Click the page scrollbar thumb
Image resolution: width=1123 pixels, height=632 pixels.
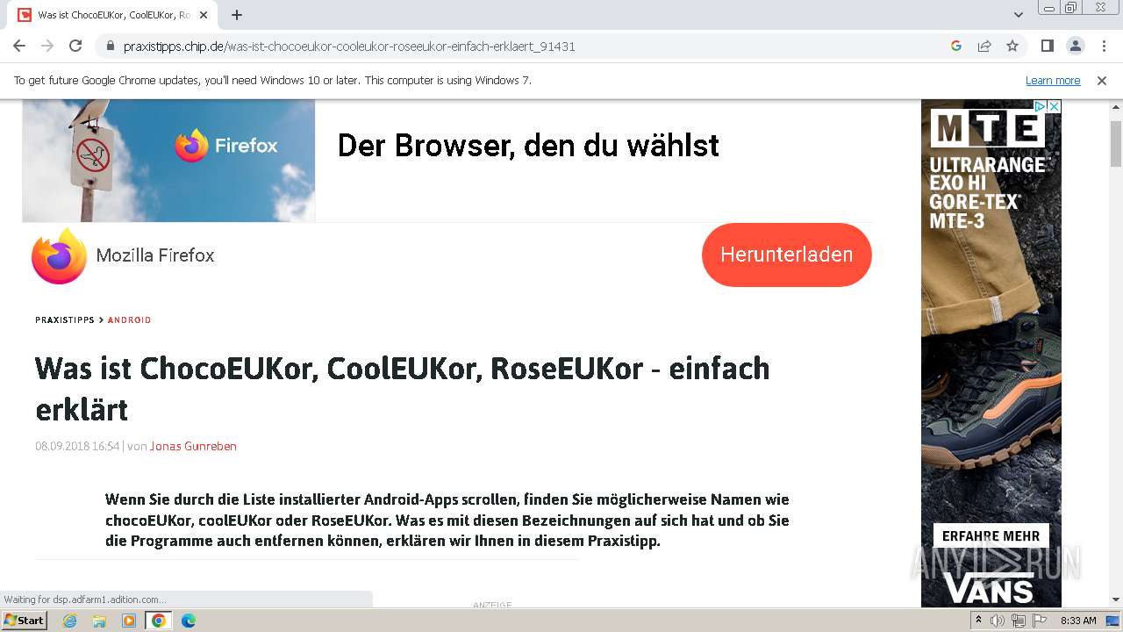point(1116,143)
